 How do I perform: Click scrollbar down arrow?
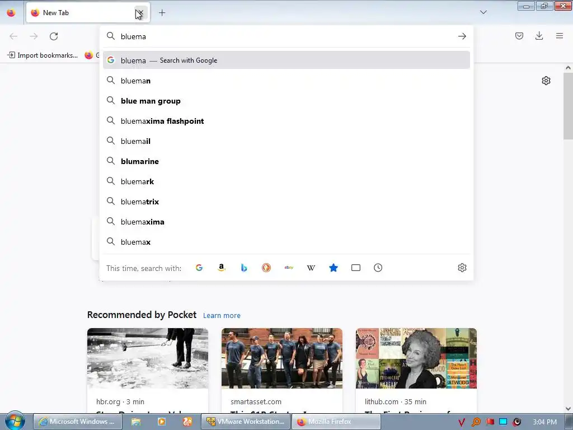pyautogui.click(x=568, y=409)
